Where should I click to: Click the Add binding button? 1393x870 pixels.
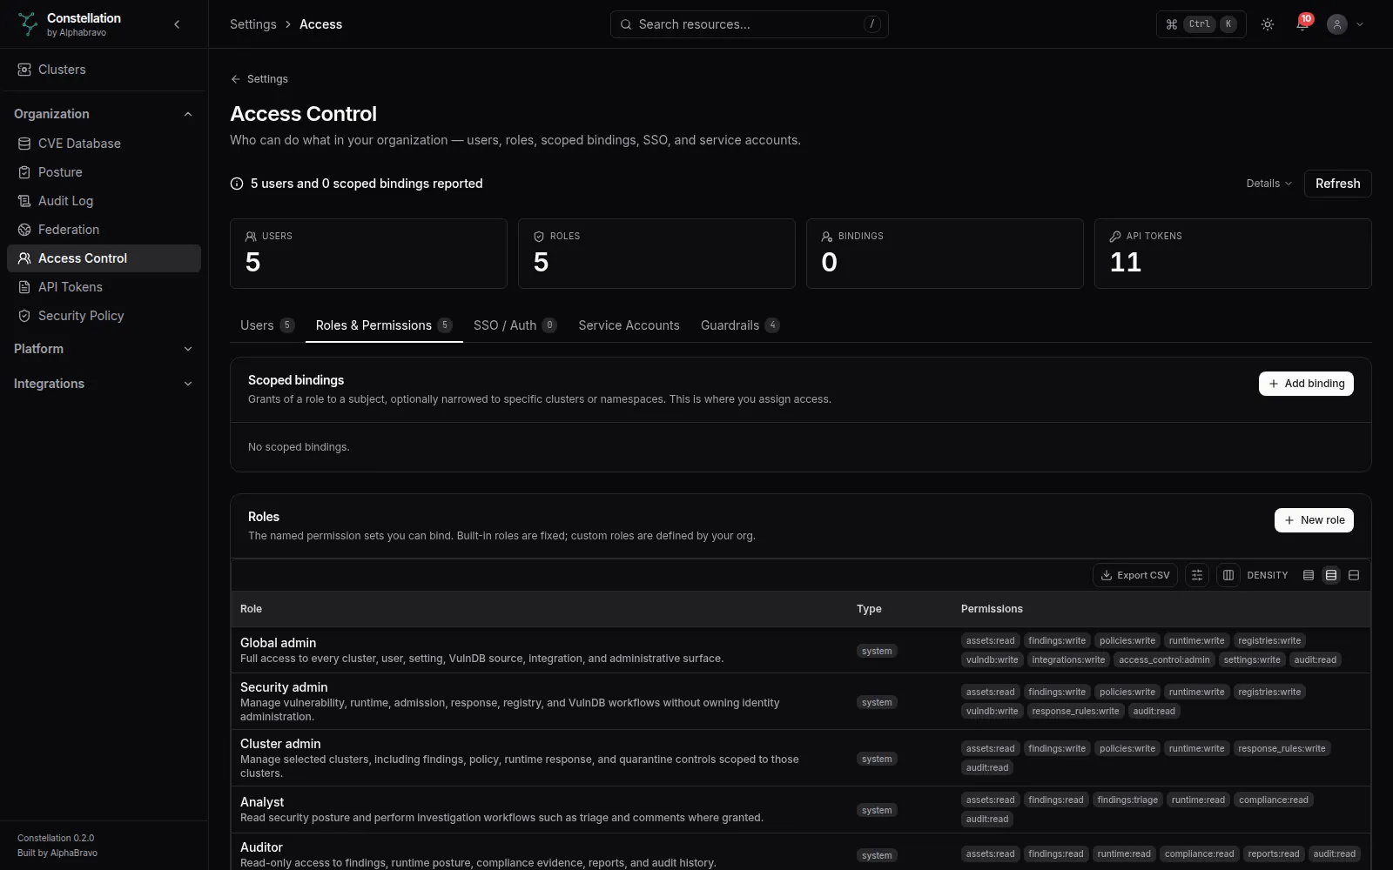pos(1306,384)
